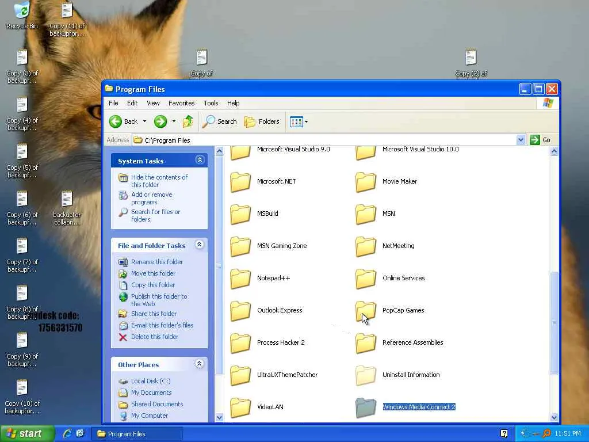Select the Microsoft.NET folder icon
This screenshot has width=589, height=442.
click(240, 182)
